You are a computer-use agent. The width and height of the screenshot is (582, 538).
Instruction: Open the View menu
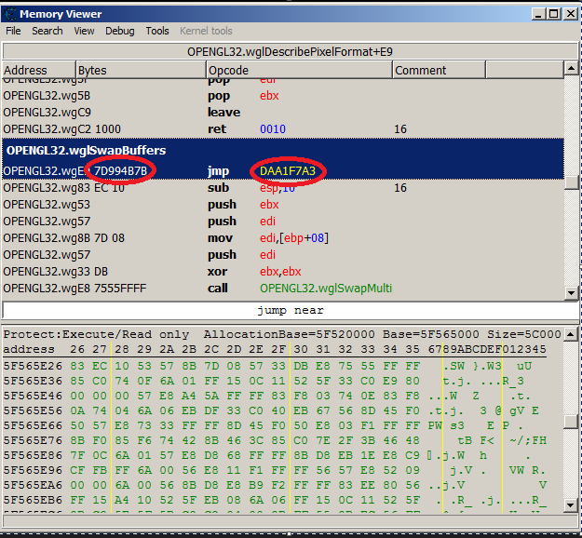(x=84, y=31)
